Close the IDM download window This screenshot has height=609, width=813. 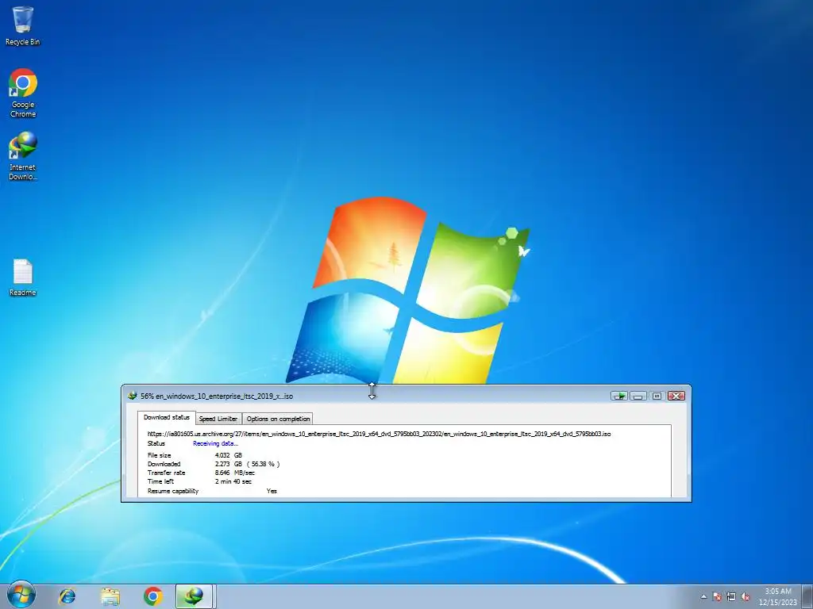(676, 396)
